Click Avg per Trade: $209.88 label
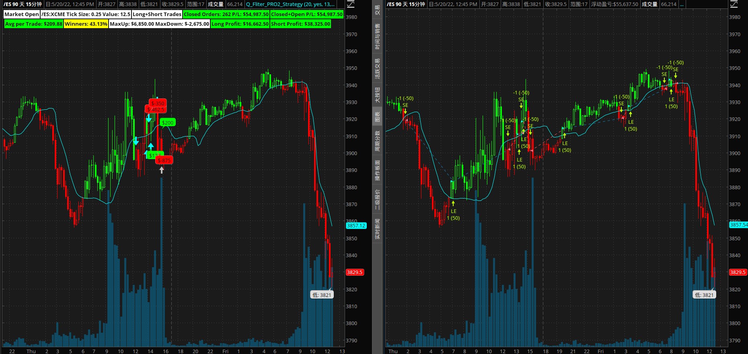 point(34,24)
